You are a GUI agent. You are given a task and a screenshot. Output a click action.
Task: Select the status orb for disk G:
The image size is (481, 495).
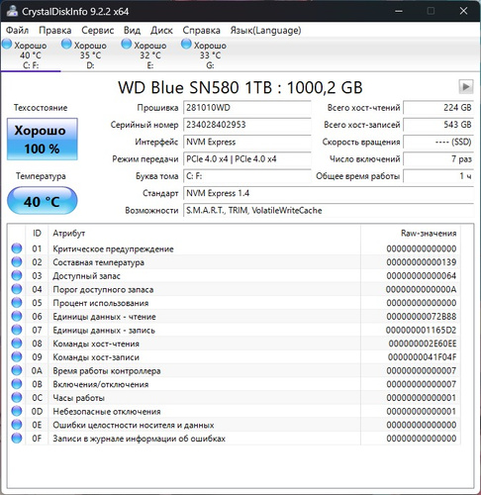[x=186, y=45]
